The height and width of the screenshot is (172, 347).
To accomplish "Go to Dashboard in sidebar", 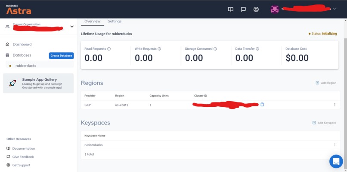I will pos(22,44).
